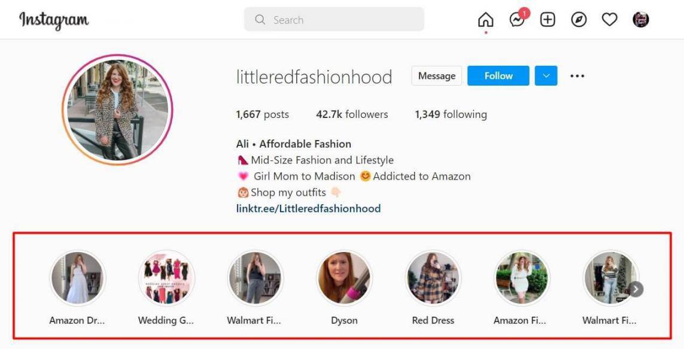The image size is (684, 349).
Task: Click the Follow button
Action: (x=498, y=76)
